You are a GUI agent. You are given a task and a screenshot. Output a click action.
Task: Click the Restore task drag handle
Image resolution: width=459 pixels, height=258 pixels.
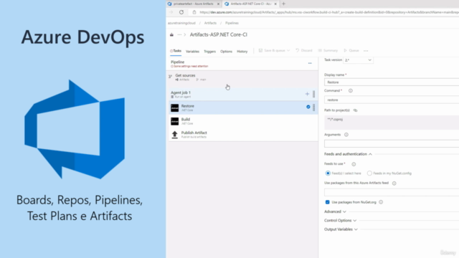(314, 107)
